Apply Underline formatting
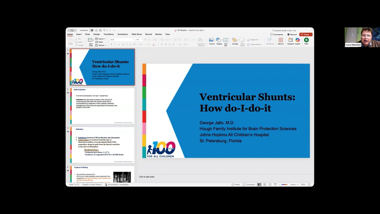 point(119,44)
